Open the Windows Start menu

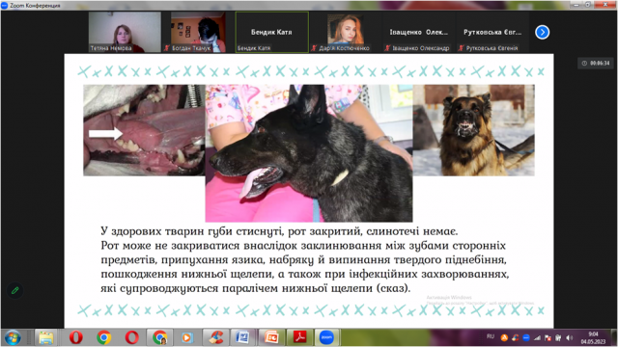(13, 338)
